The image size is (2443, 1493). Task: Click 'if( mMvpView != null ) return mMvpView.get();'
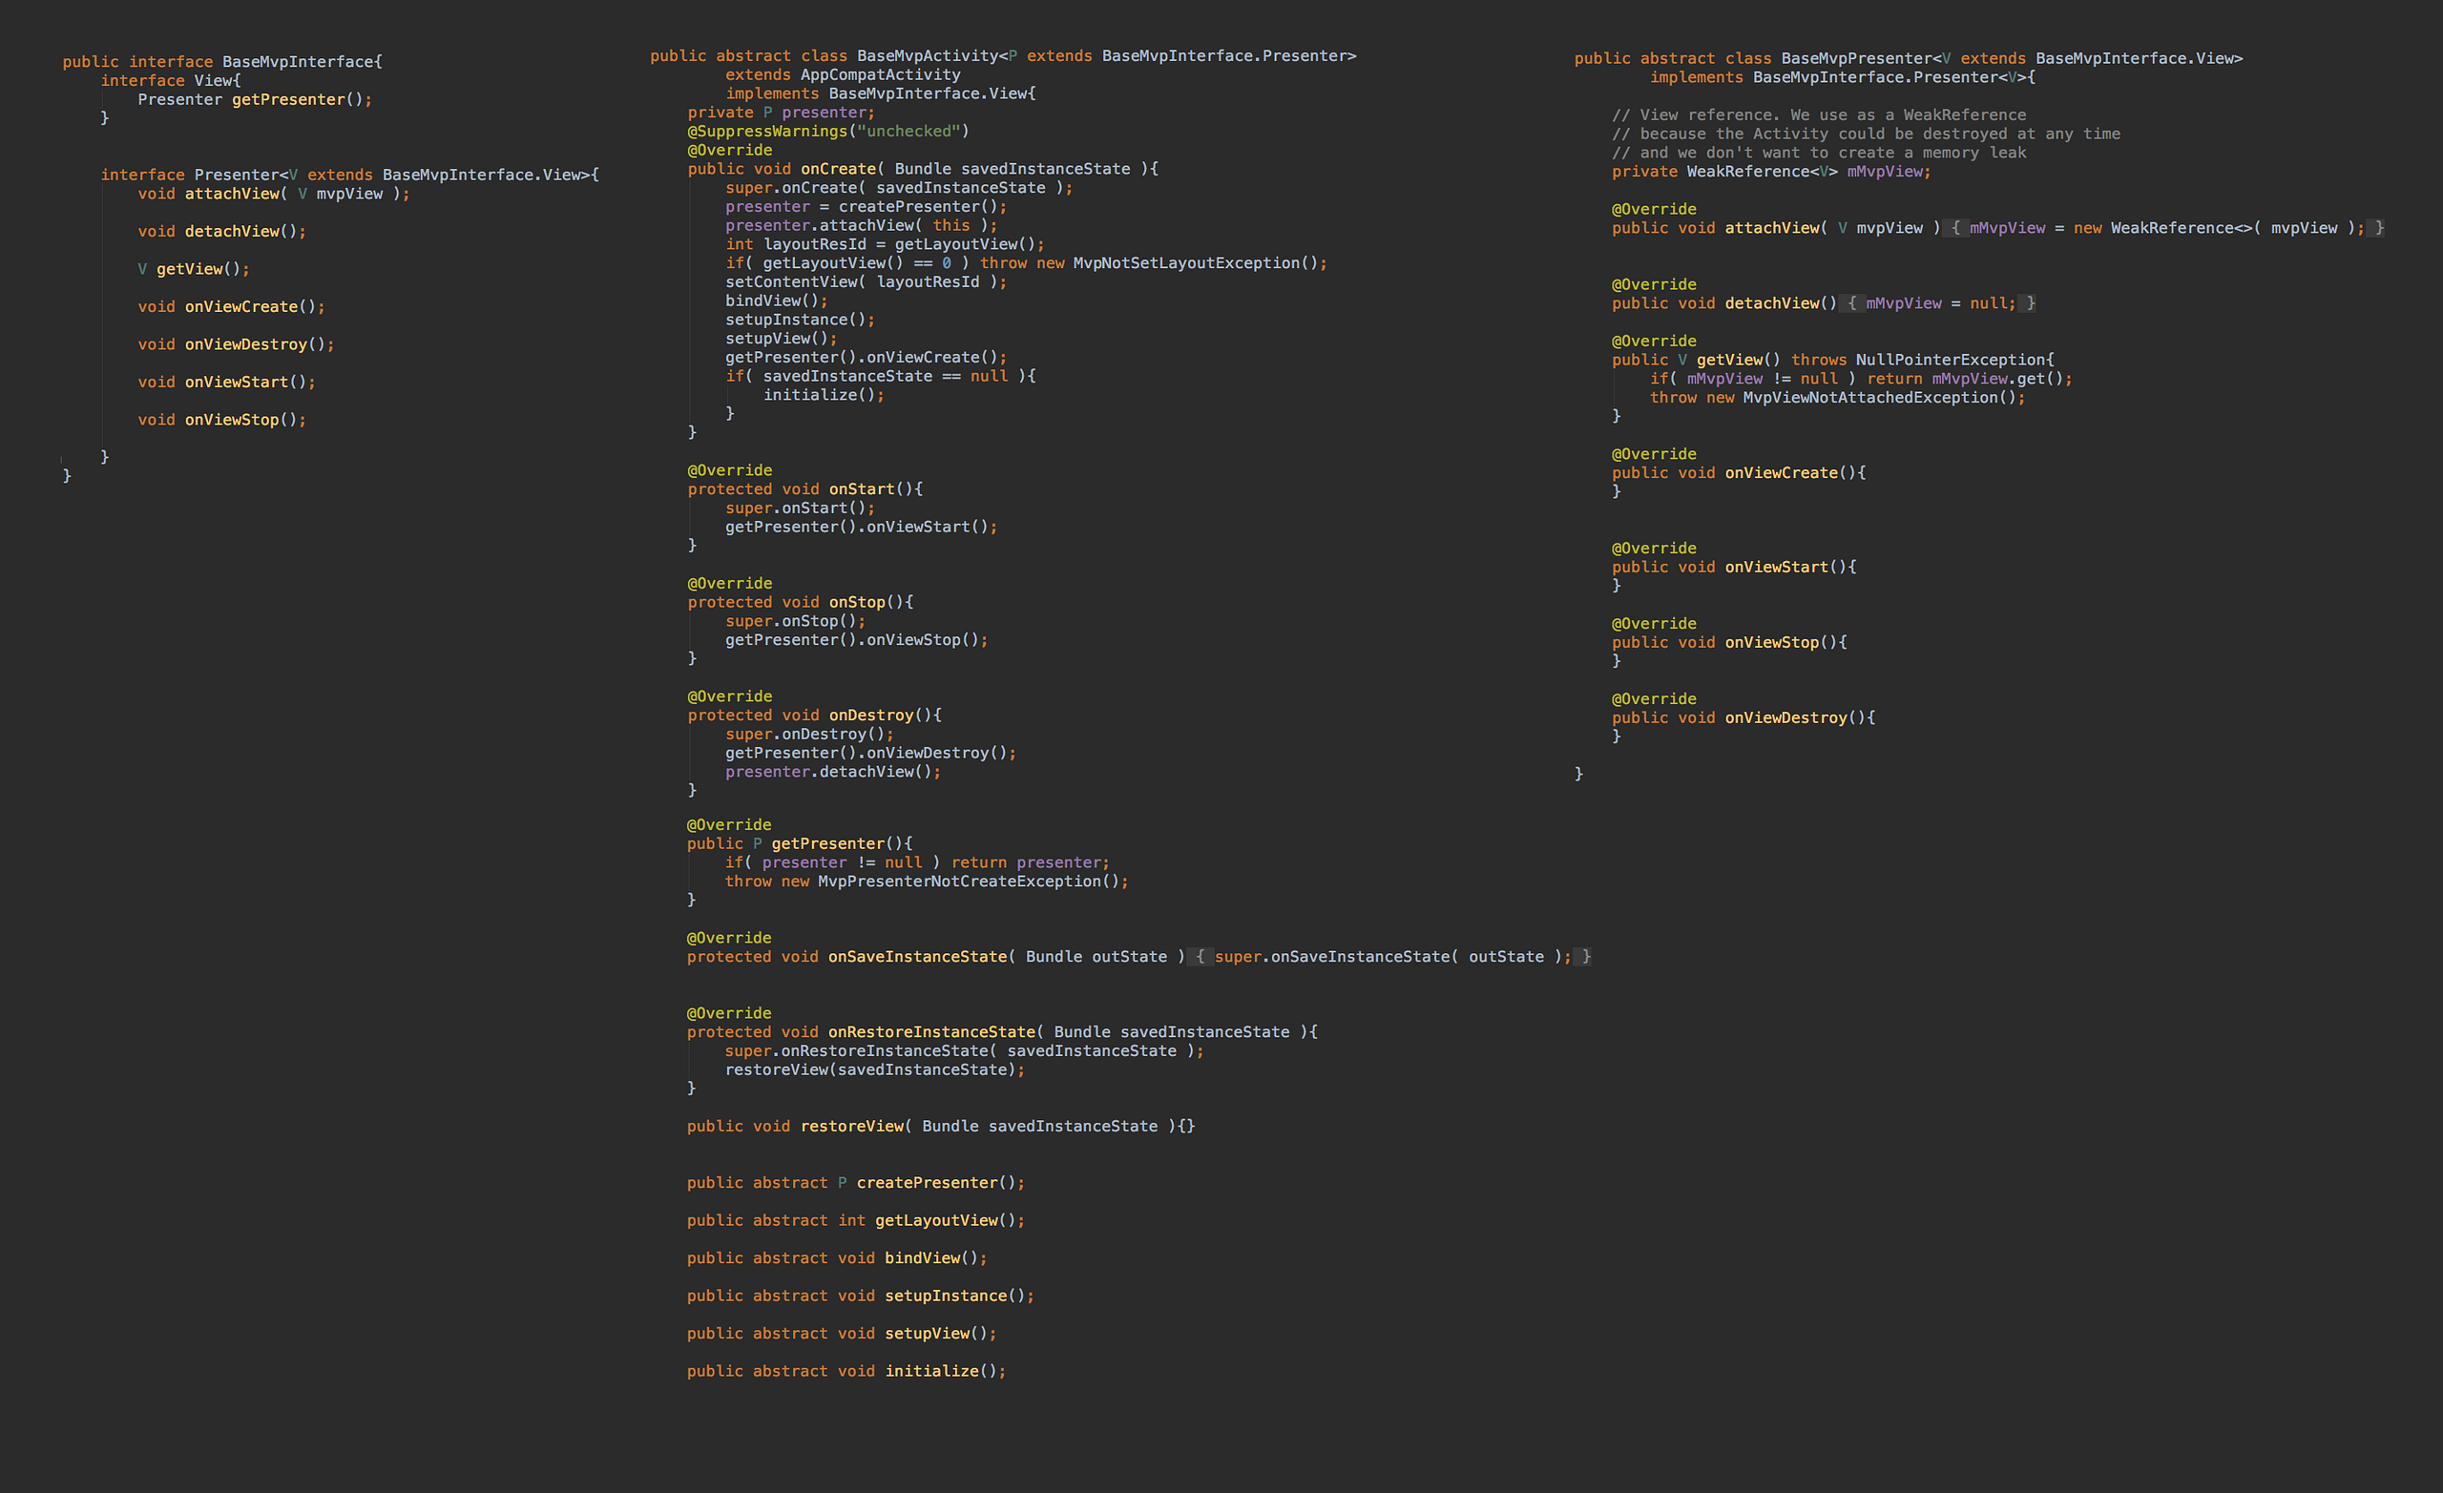pos(1862,379)
